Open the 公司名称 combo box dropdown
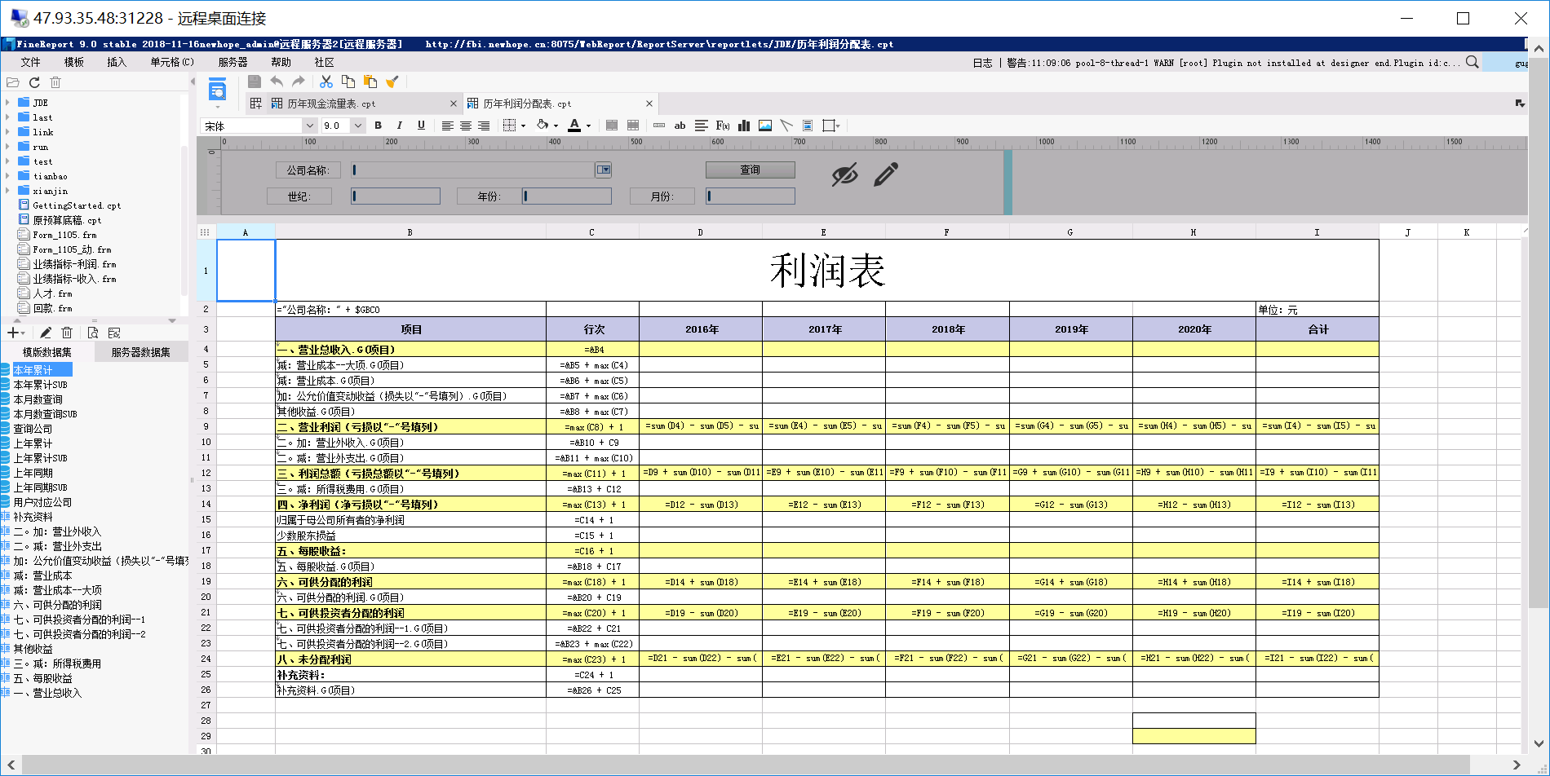This screenshot has width=1550, height=776. pos(603,170)
